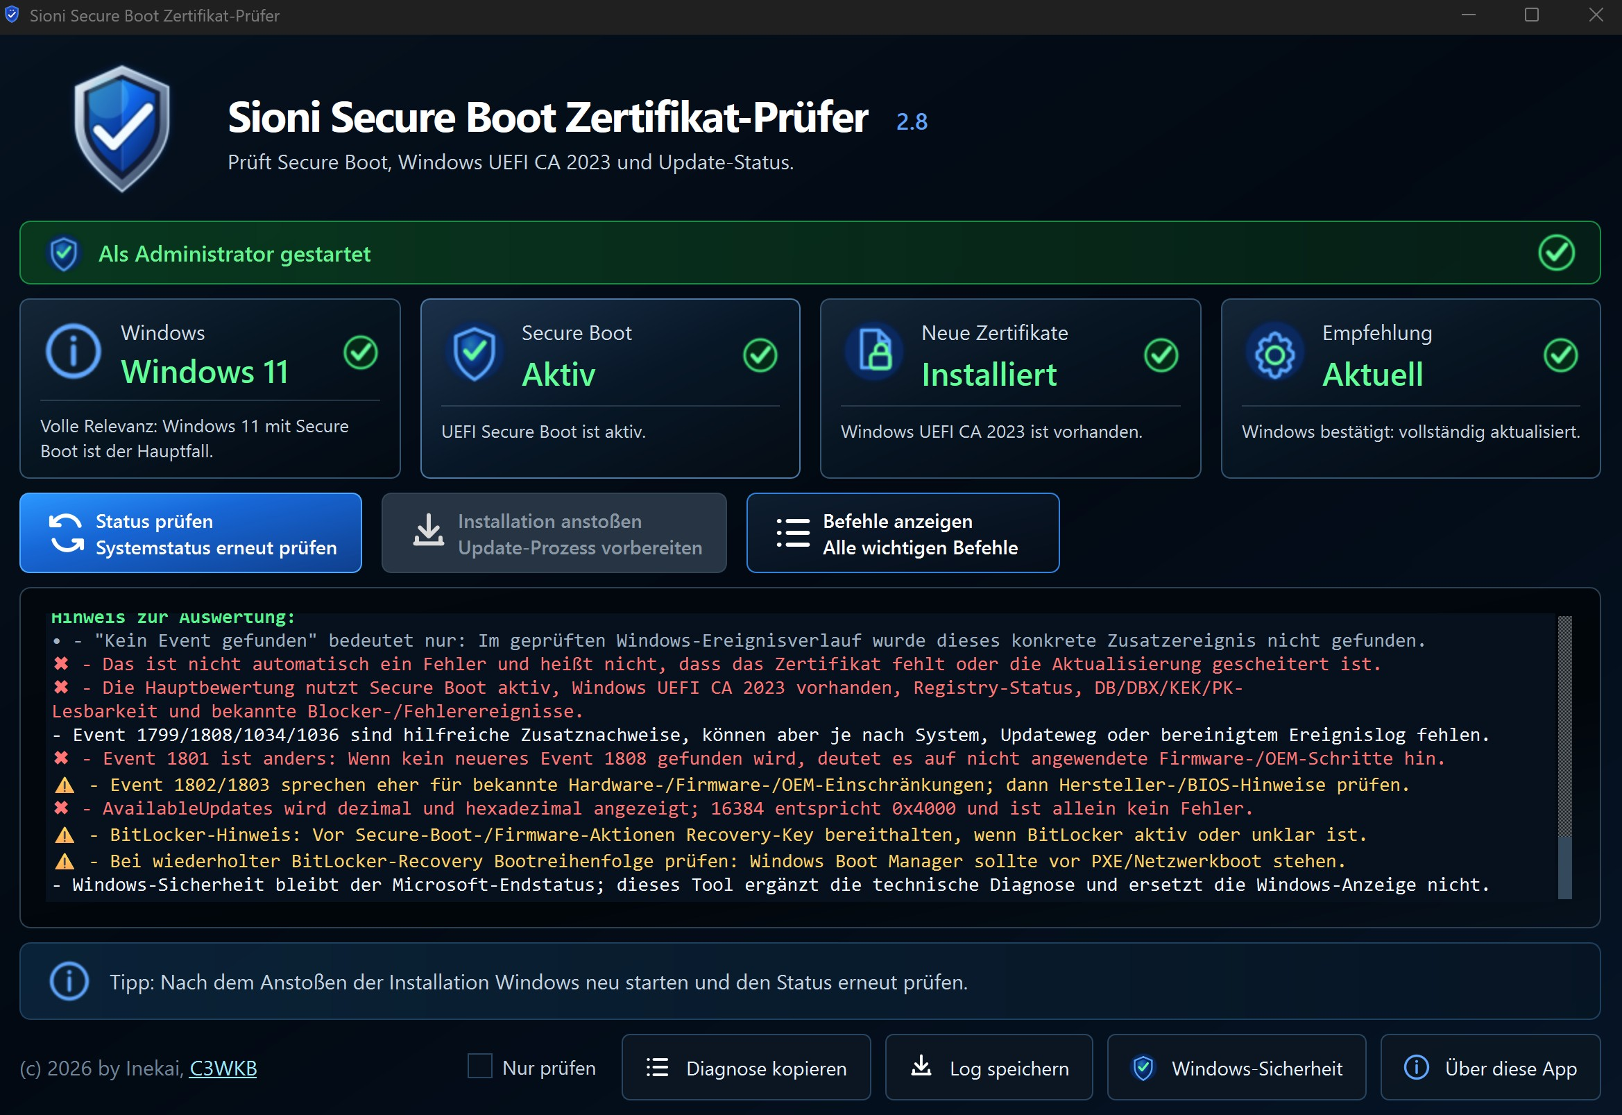Click red X beside 'Das ist nicht automatisch' line
This screenshot has height=1115, width=1622.
click(x=62, y=664)
